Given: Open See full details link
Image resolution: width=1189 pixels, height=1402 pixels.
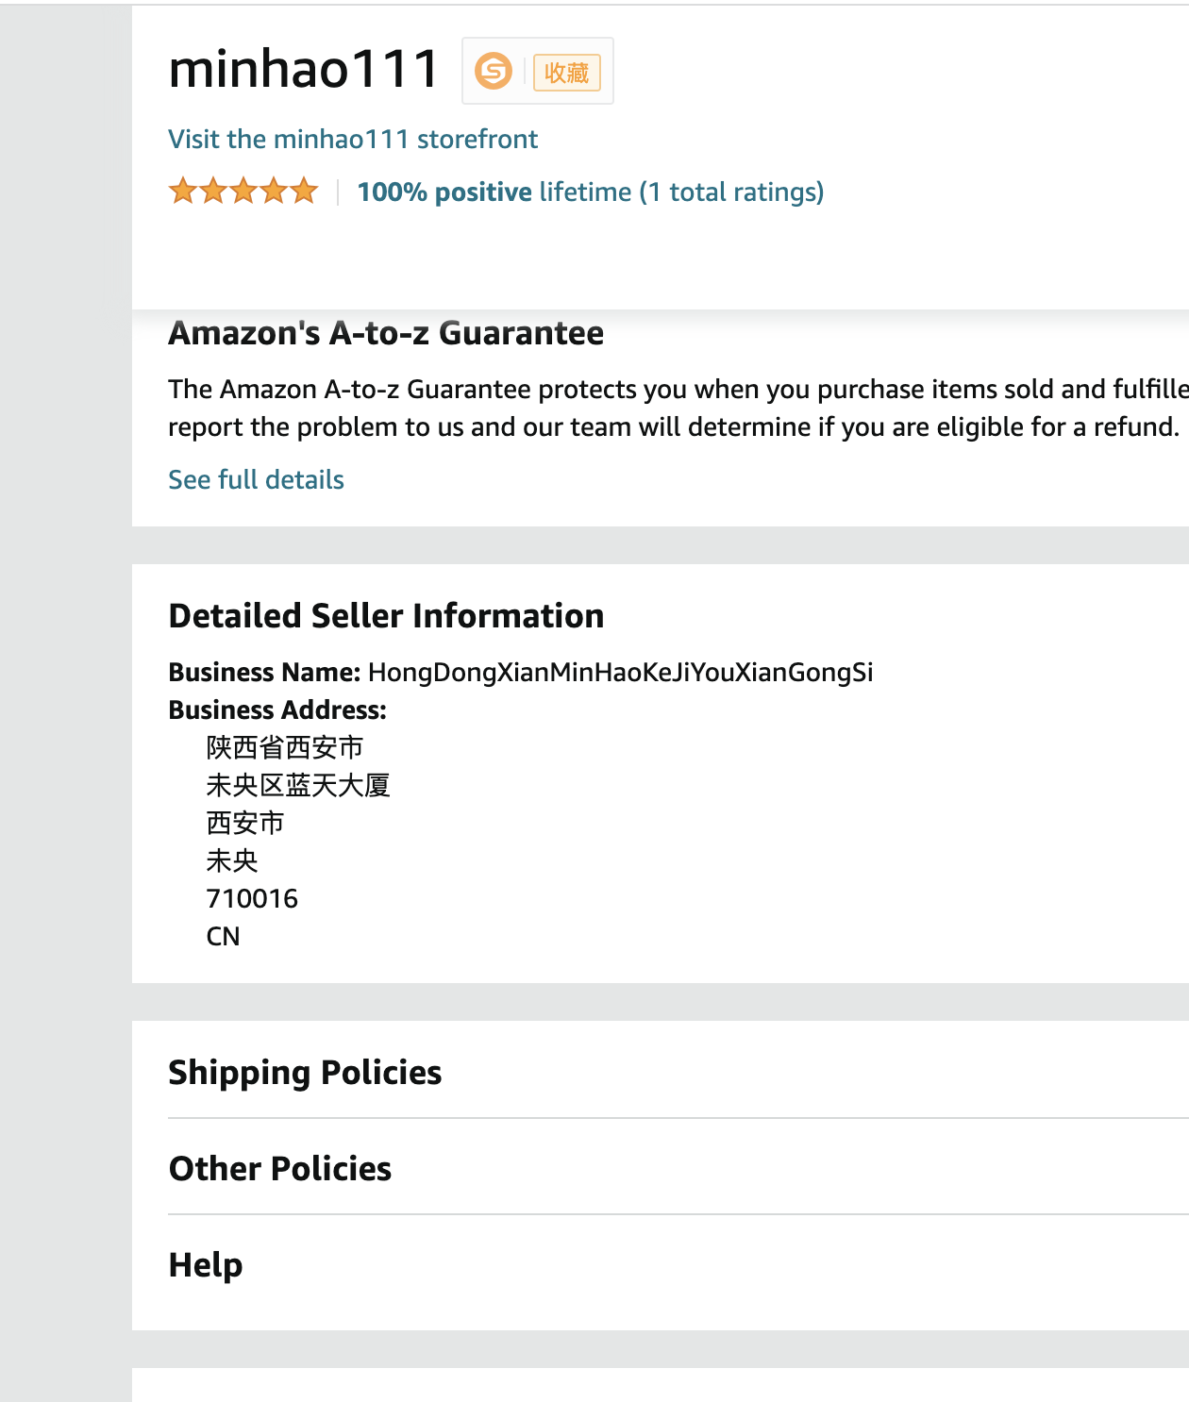Looking at the screenshot, I should coord(256,480).
